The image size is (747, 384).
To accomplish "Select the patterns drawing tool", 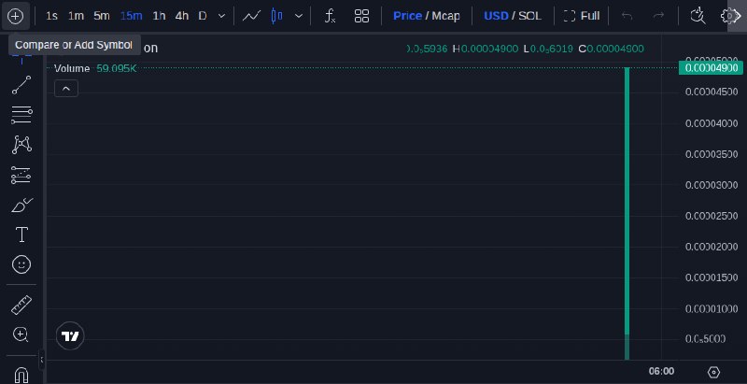I will [x=21, y=145].
